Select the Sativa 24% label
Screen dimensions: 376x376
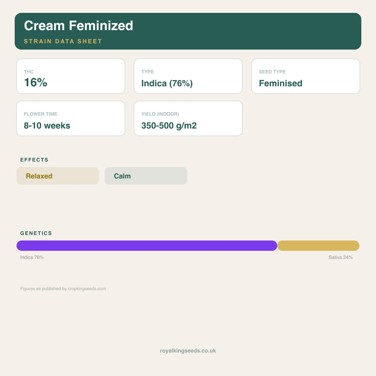click(340, 257)
